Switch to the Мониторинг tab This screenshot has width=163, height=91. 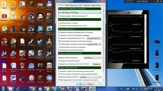pos(74,5)
